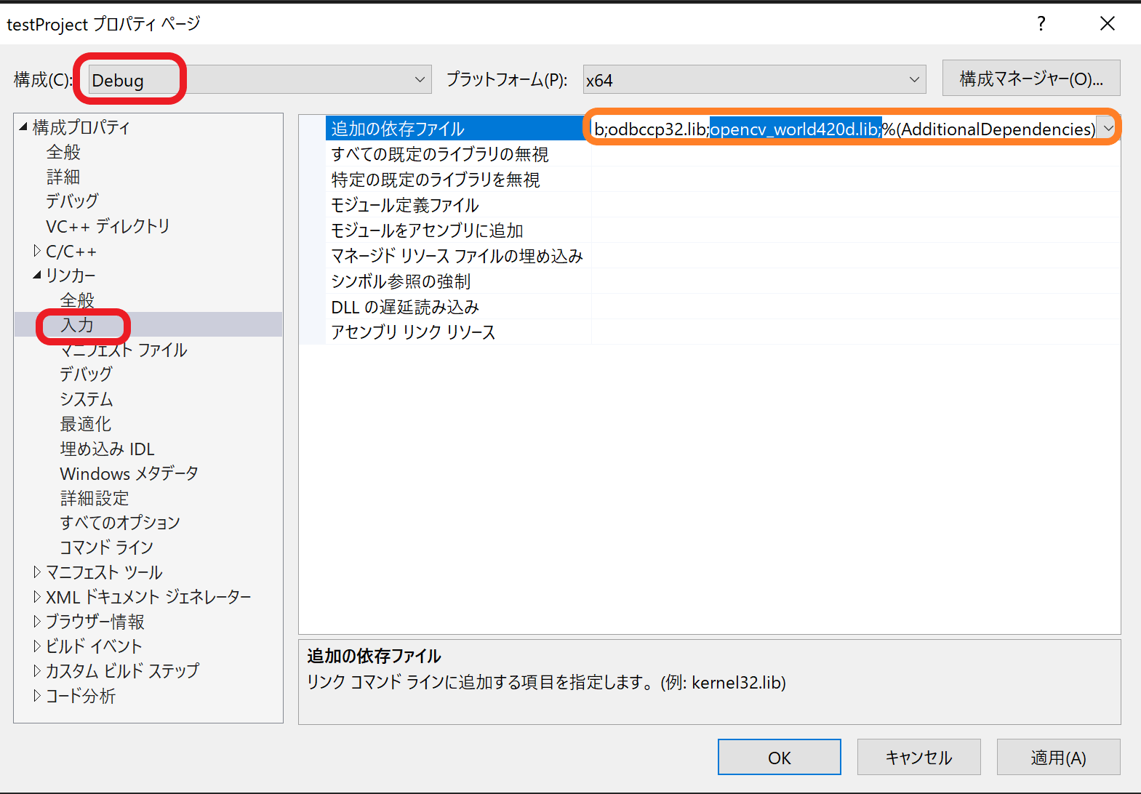The width and height of the screenshot is (1141, 794).
Task: Expand the XML ドキュメント ジェネレーター node
Action: pyautogui.click(x=37, y=596)
